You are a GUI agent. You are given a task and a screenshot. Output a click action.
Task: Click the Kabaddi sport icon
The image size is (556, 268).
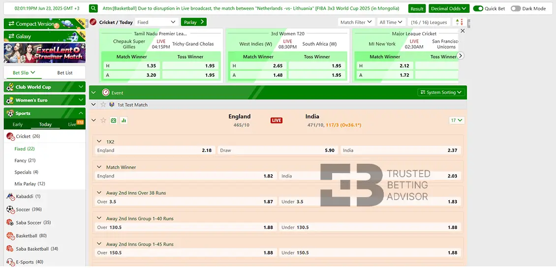tap(10, 196)
